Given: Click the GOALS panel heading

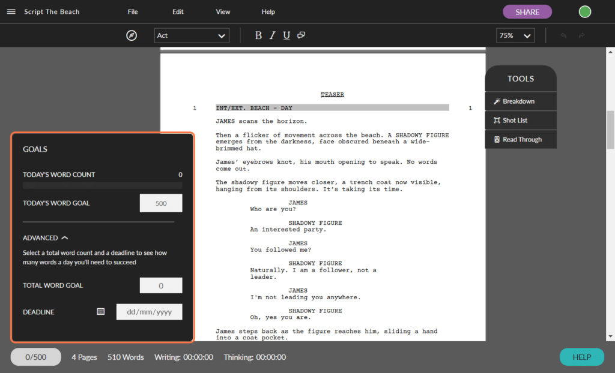Looking at the screenshot, I should pyautogui.click(x=35, y=149).
